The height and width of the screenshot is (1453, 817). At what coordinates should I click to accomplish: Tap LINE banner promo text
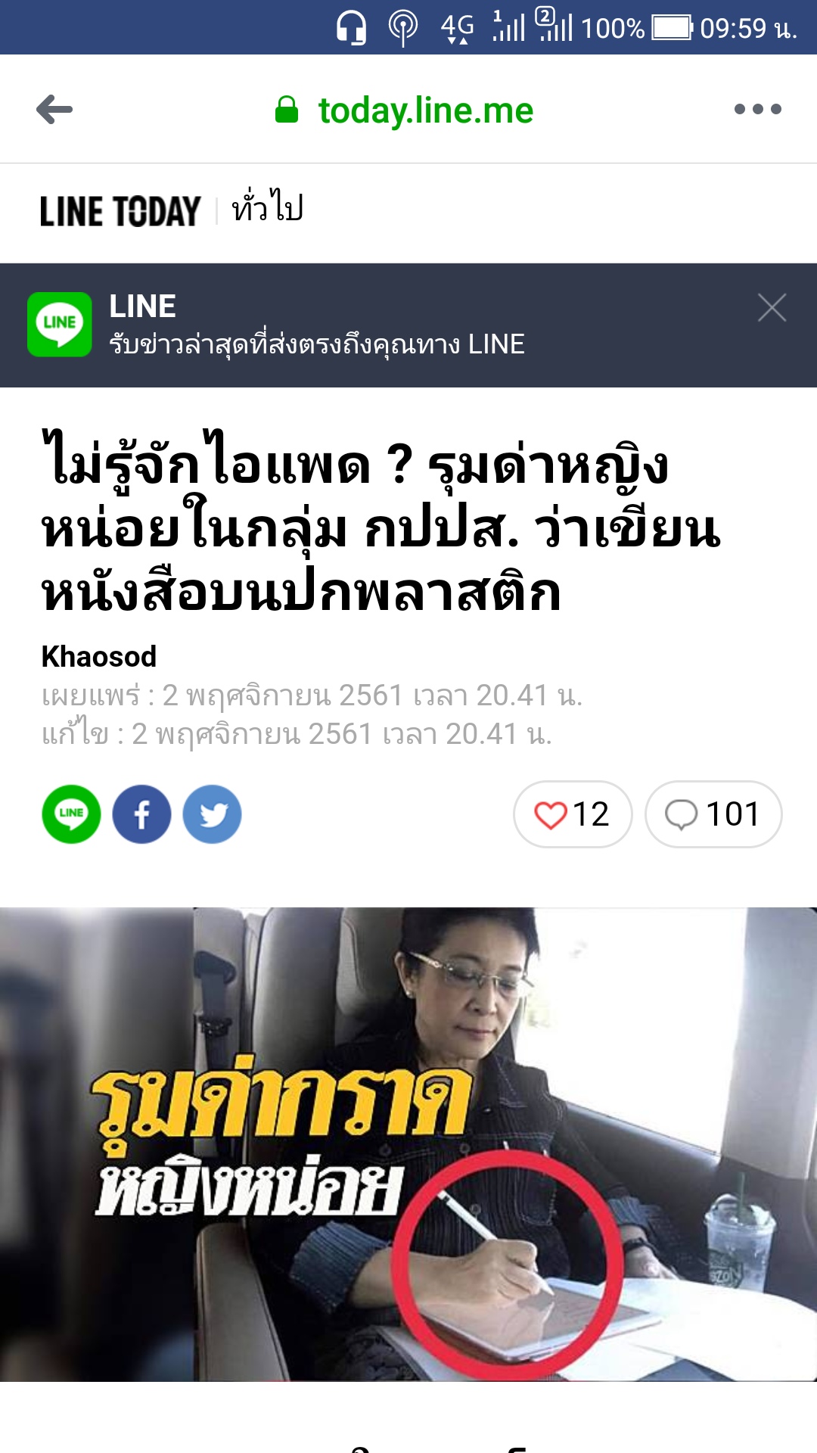[317, 344]
